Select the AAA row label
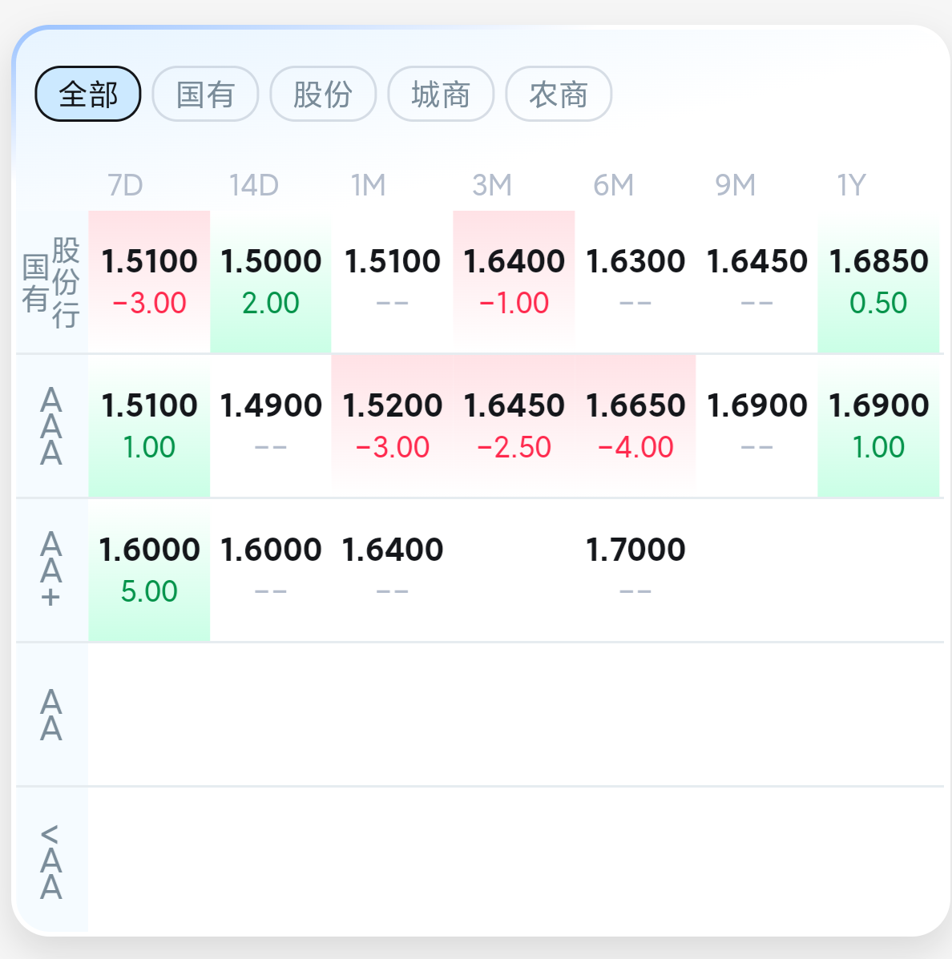952x959 pixels. 51,426
